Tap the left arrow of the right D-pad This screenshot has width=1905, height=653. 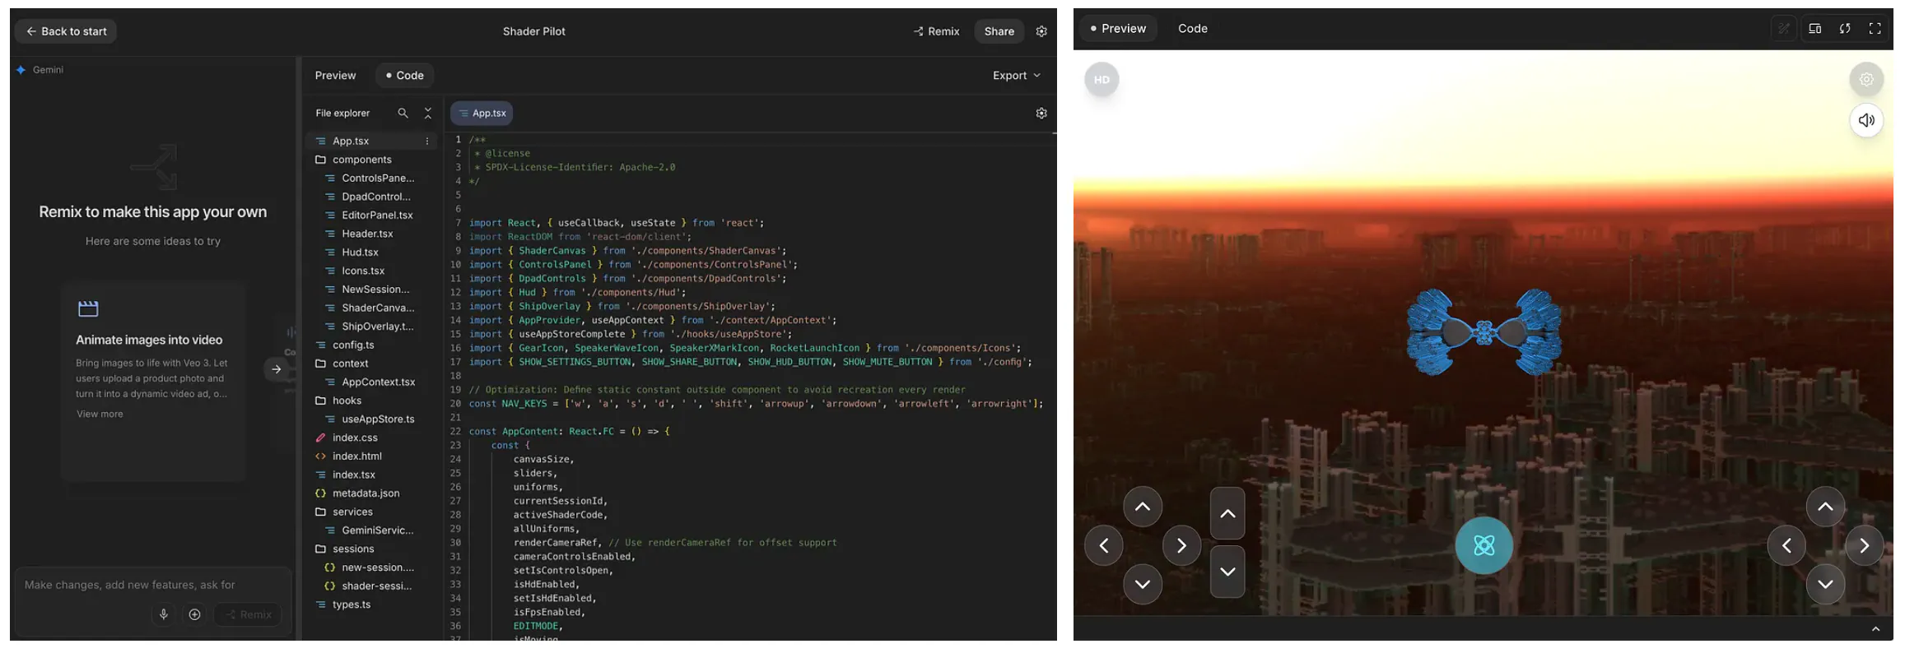[x=1786, y=545]
